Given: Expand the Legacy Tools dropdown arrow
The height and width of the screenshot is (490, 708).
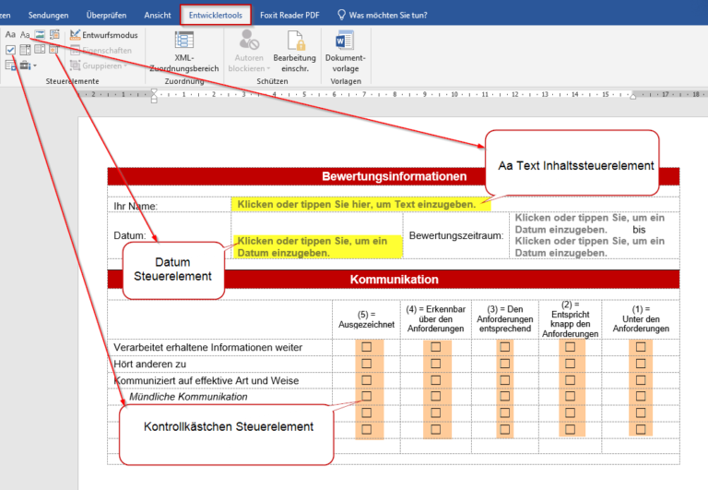Looking at the screenshot, I should (35, 66).
